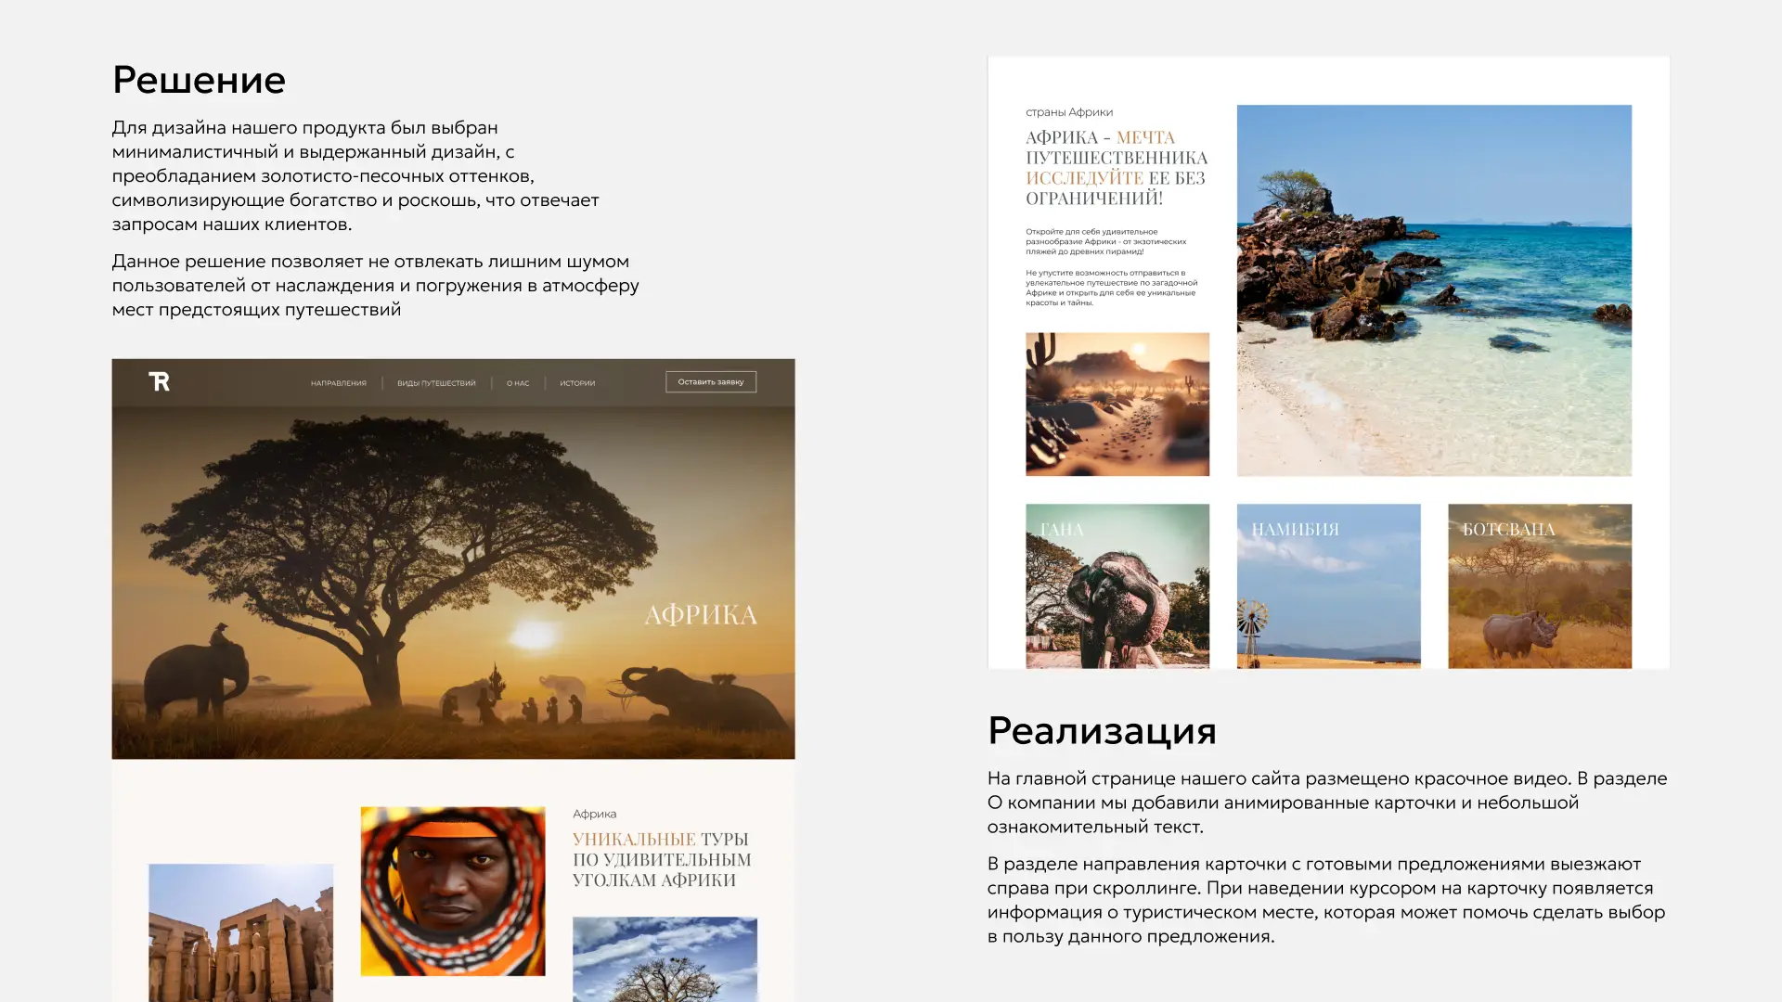Viewport: 1782px width, 1002px height.
Task: Open the НАПРАВЛЕНИЯ menu item
Action: [x=339, y=383]
